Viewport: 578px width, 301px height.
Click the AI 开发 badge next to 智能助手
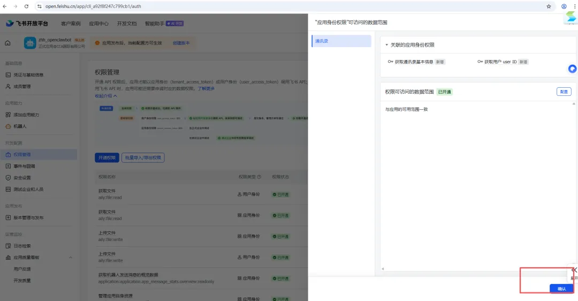174,24
